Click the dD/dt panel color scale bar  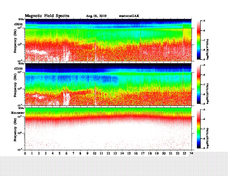(199, 85)
